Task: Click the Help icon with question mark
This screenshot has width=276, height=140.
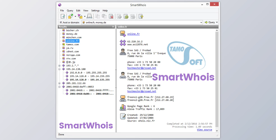Action: point(141,17)
